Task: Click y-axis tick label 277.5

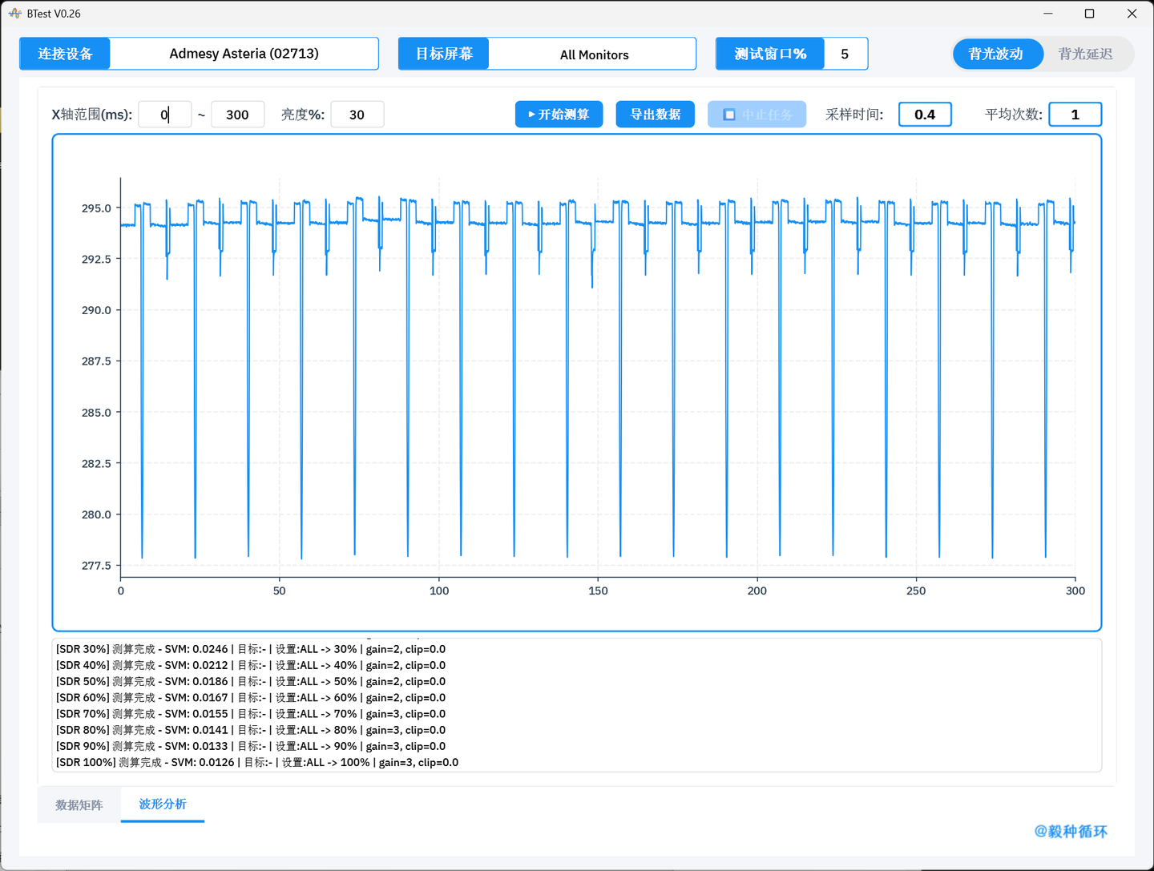Action: click(96, 566)
